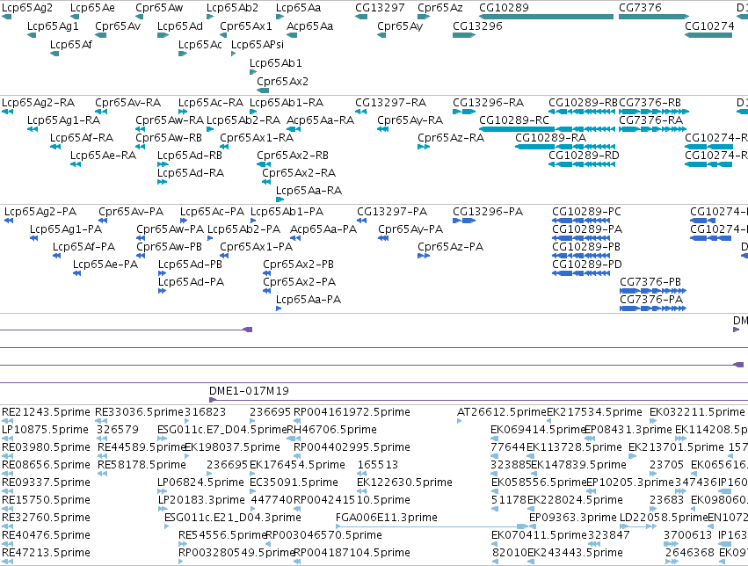Click the Lcp65Aa-RA transcript label
This screenshot has width=748, height=566.
[309, 191]
